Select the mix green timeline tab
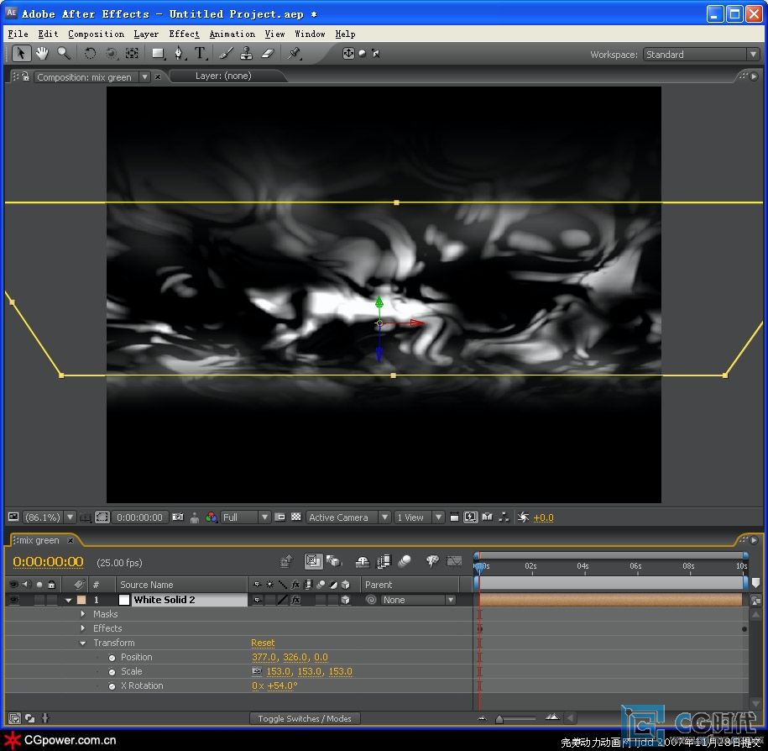Screen dimensions: 768x751 coord(39,540)
